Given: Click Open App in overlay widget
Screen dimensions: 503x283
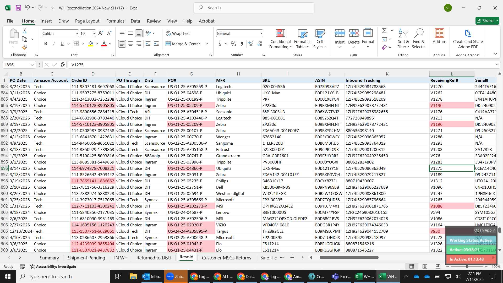Looking at the screenshot, I should (x=485, y=230).
